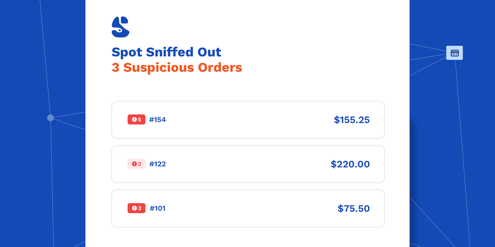Click the circular network node on left background

click(x=50, y=118)
